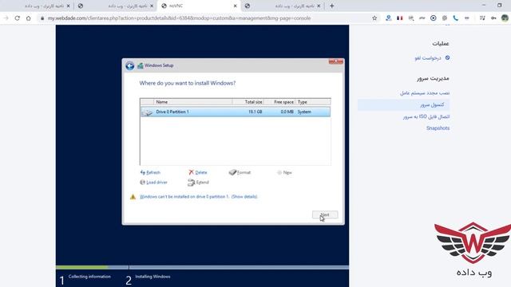Click the 19.1 GB total size cell
The image size is (511, 287).
point(255,112)
